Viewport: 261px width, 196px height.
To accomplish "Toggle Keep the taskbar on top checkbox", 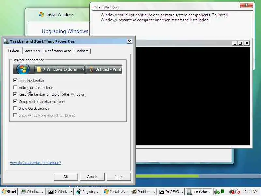I will tap(15, 94).
